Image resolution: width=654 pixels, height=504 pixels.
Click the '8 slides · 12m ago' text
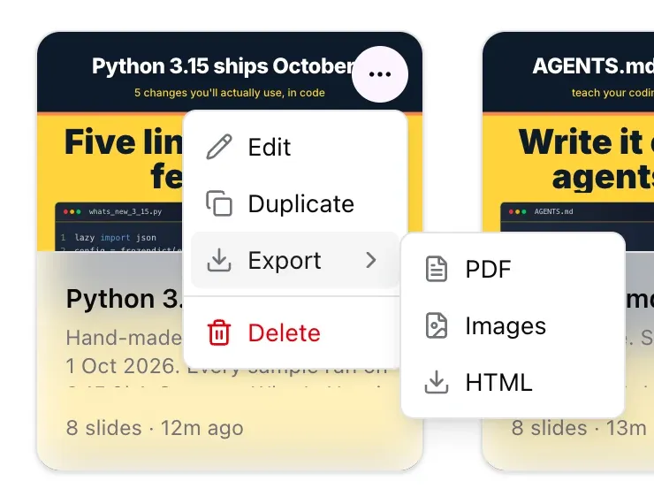coord(155,428)
